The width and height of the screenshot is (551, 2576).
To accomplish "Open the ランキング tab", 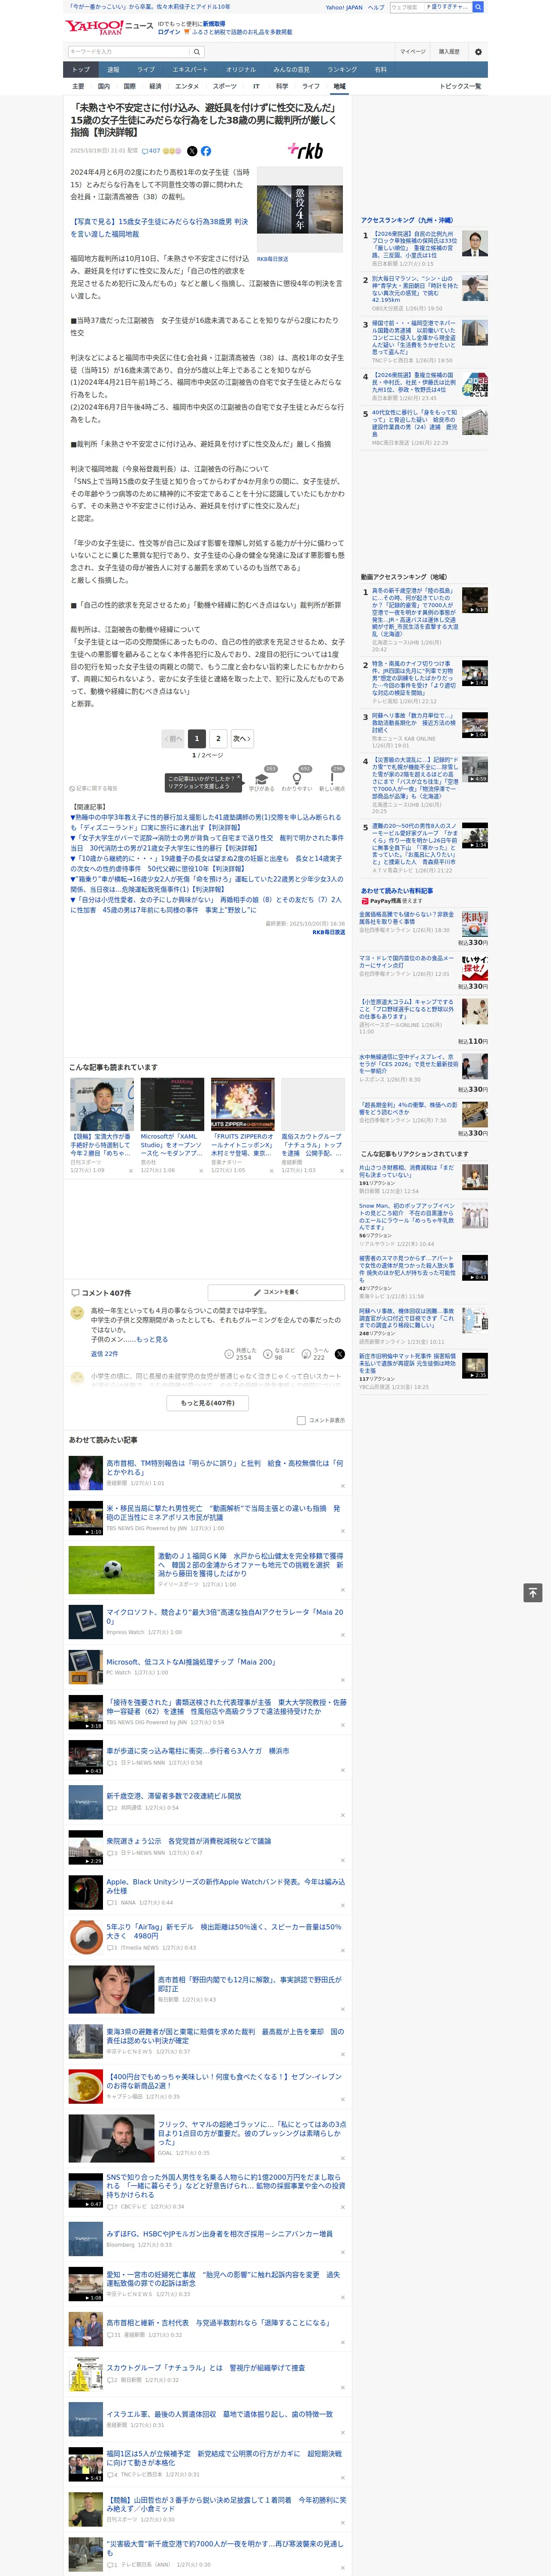I will click(342, 69).
